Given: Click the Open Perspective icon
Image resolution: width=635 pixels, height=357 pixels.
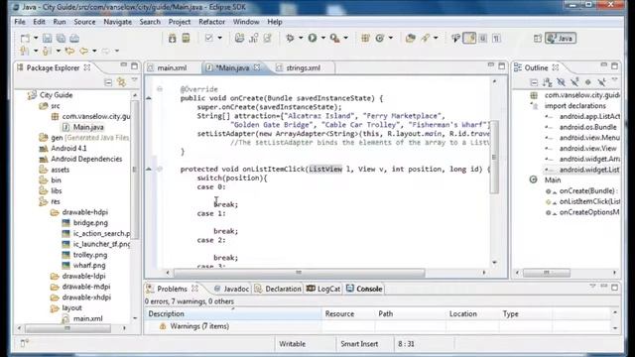Looking at the screenshot, I should pyautogui.click(x=538, y=38).
